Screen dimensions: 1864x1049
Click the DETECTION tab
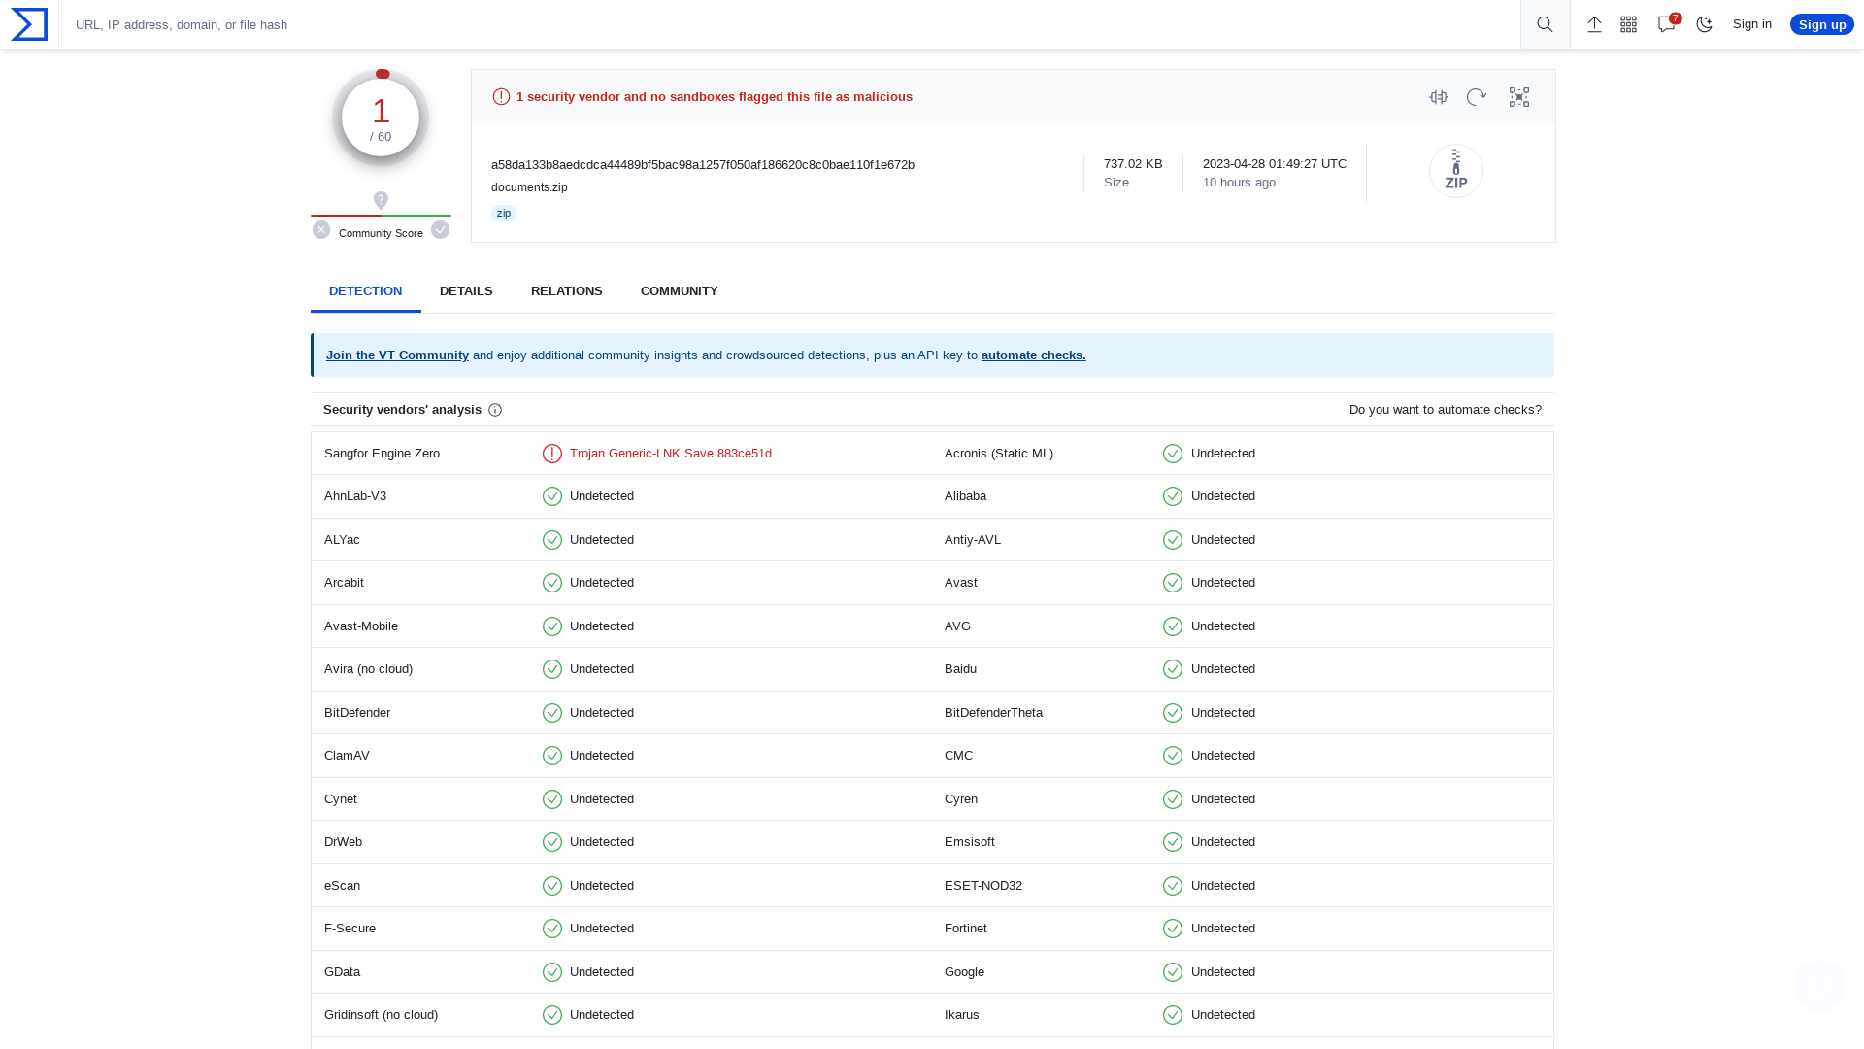pos(365,290)
